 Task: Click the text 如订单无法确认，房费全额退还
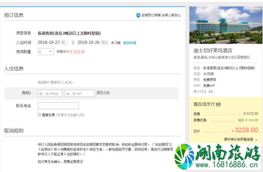60,162
